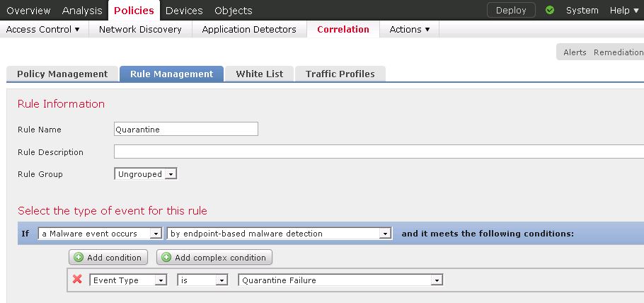This screenshot has height=303, width=644.
Task: Click the Deploy button
Action: [511, 11]
